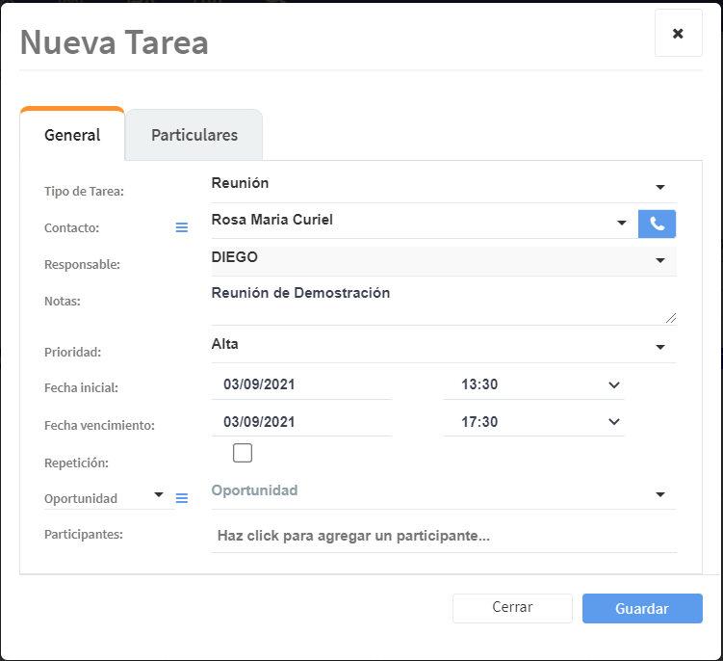Viewport: 723px width, 661px height.
Task: Expand the Tipo de Tarea dropdown
Action: click(660, 187)
